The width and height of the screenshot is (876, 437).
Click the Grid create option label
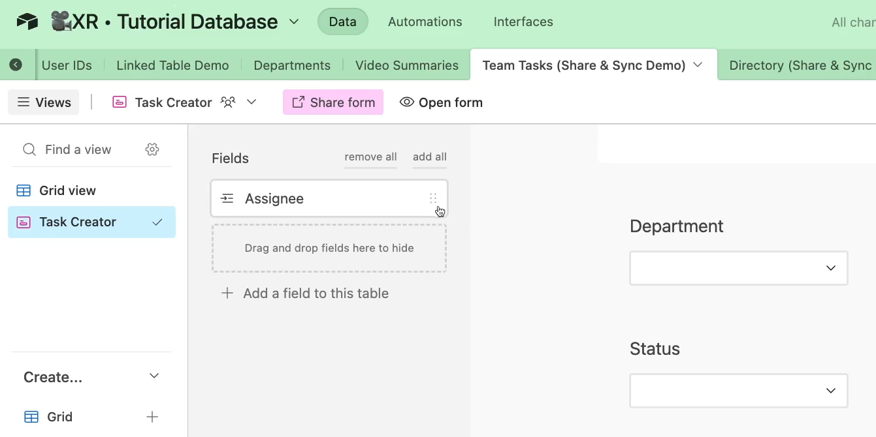59,417
